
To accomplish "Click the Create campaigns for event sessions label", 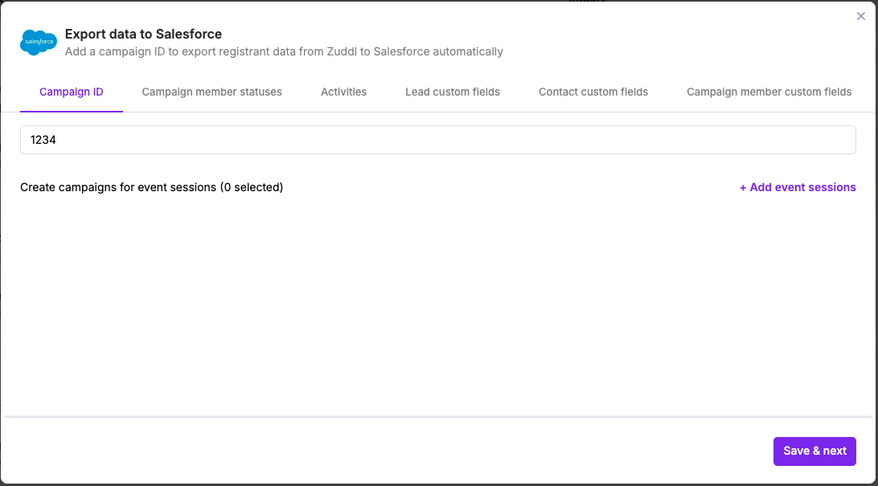I will (118, 187).
